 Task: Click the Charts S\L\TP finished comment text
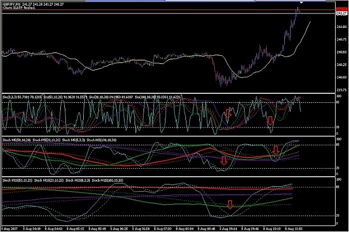[x=19, y=8]
